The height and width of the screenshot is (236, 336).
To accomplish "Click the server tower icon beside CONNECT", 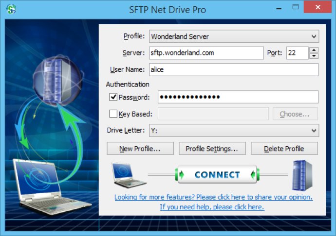I will [x=302, y=175].
